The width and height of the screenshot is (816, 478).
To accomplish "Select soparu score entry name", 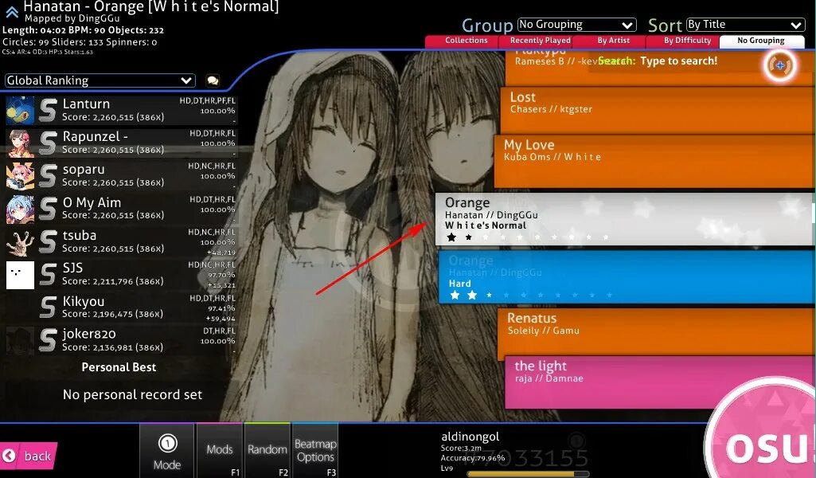I will coord(84,170).
